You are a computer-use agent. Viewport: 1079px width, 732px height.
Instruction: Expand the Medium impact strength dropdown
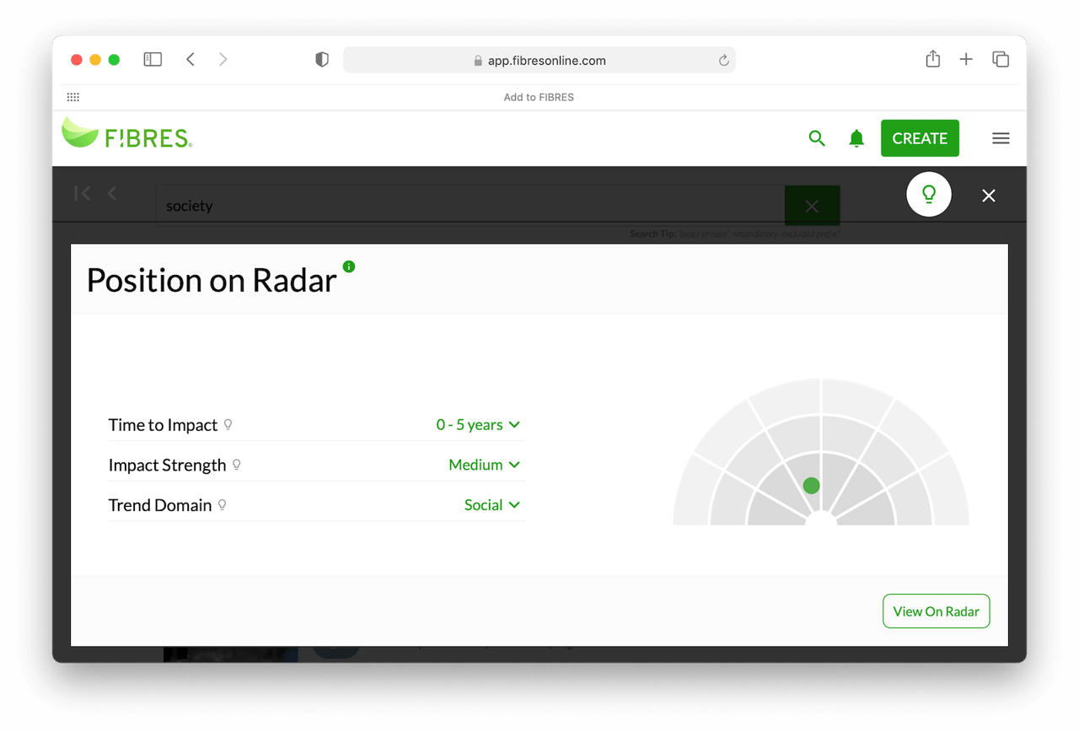pos(485,465)
